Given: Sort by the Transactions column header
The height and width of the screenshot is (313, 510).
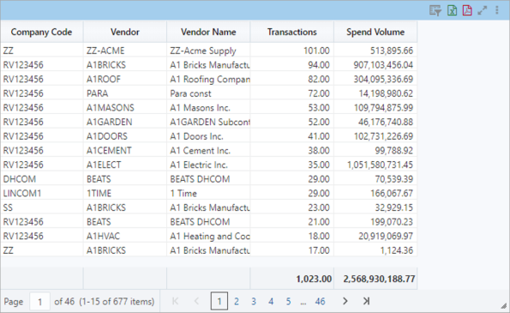Looking at the screenshot, I should point(292,32).
